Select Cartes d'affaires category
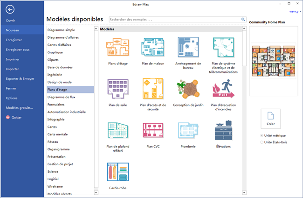 59,45
